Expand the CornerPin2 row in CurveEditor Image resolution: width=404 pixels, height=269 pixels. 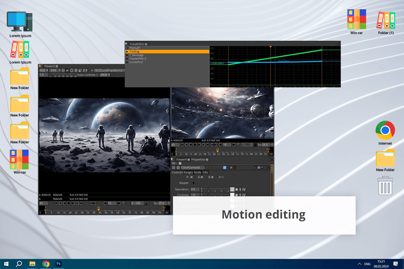[x=127, y=62]
